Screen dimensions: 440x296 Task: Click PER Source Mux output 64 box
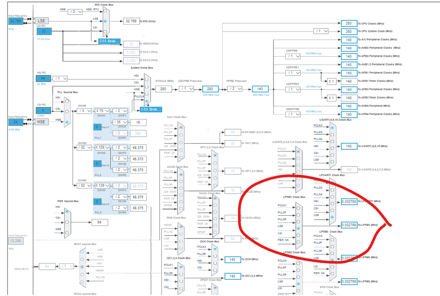[100, 222]
